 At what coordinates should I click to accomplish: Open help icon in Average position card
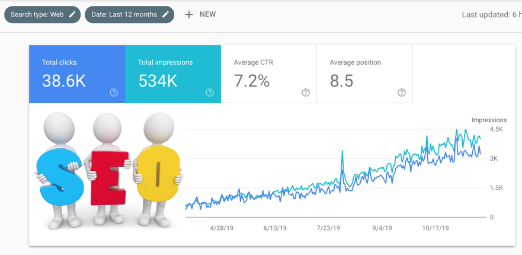402,93
